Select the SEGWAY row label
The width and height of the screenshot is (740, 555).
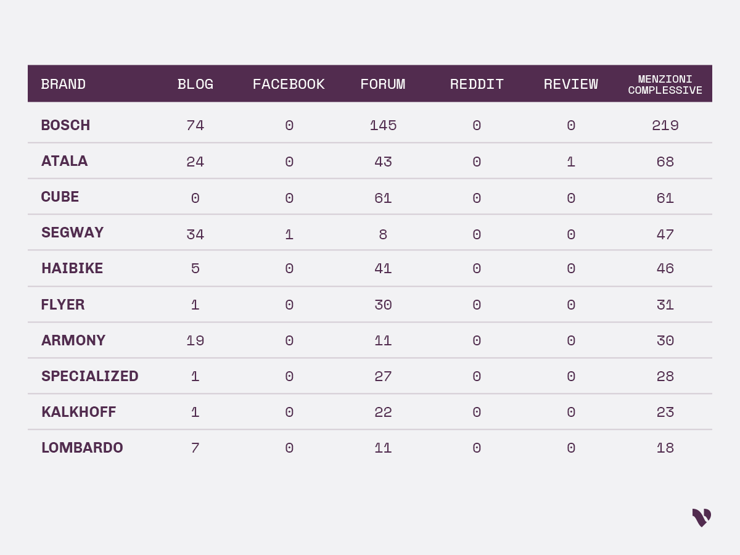tap(72, 232)
